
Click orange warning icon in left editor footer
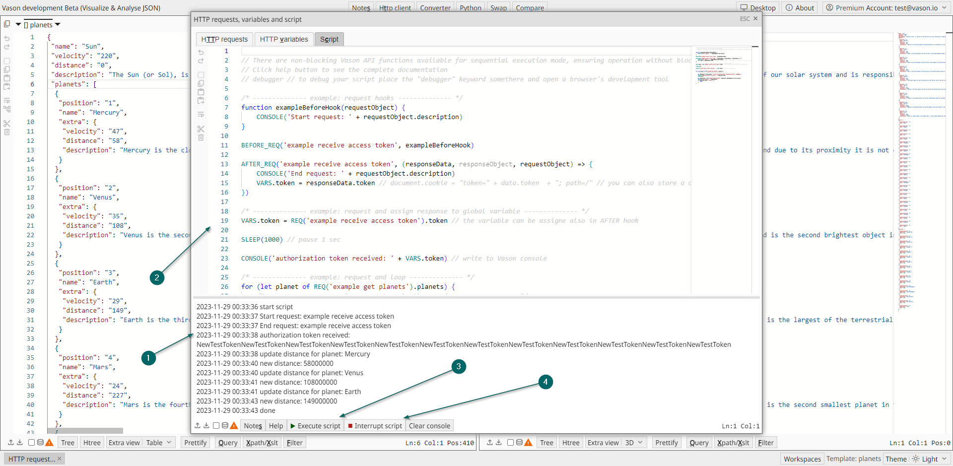49,442
